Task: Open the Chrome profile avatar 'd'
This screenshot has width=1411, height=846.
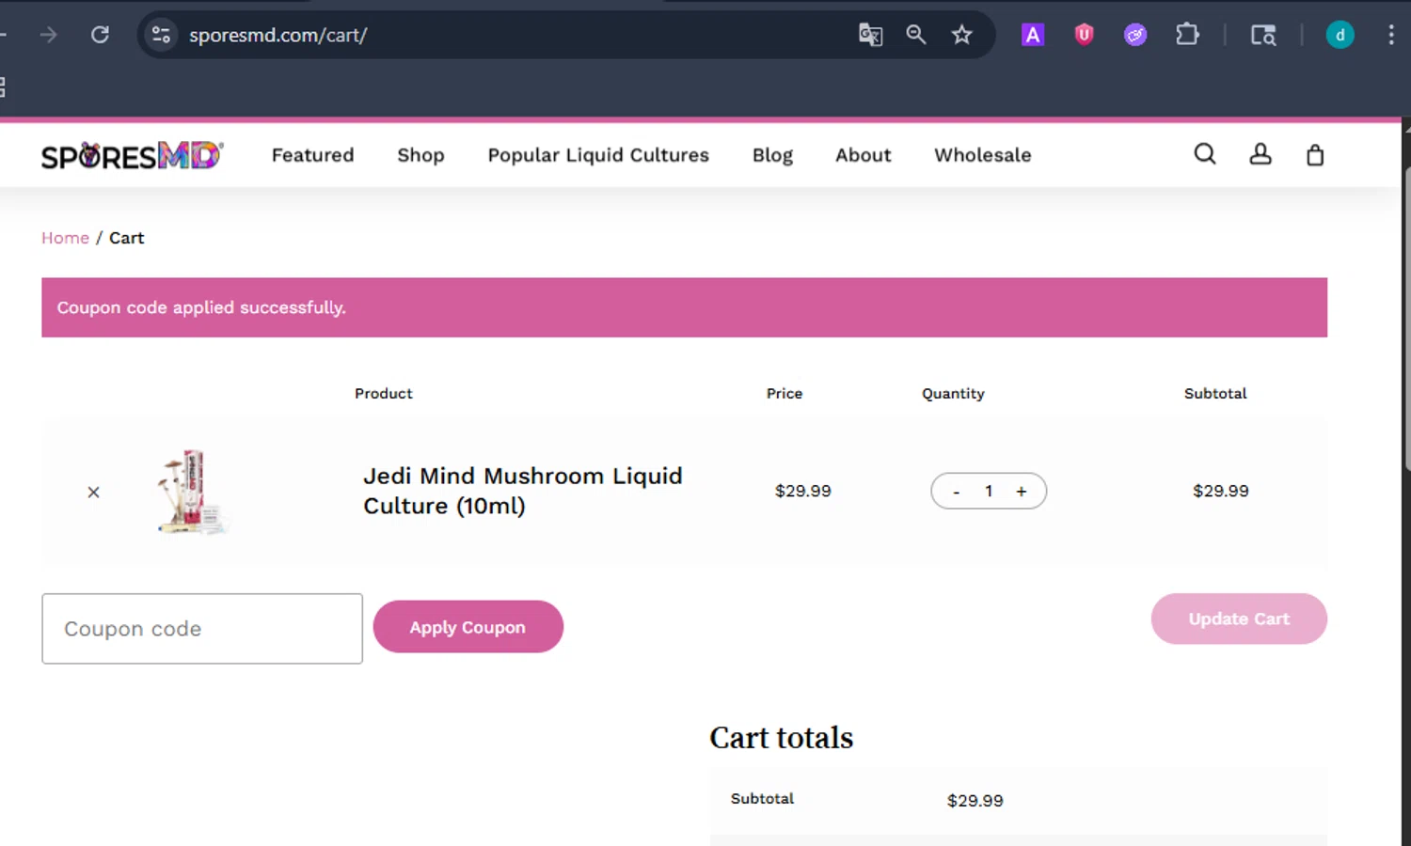Action: pyautogui.click(x=1340, y=35)
